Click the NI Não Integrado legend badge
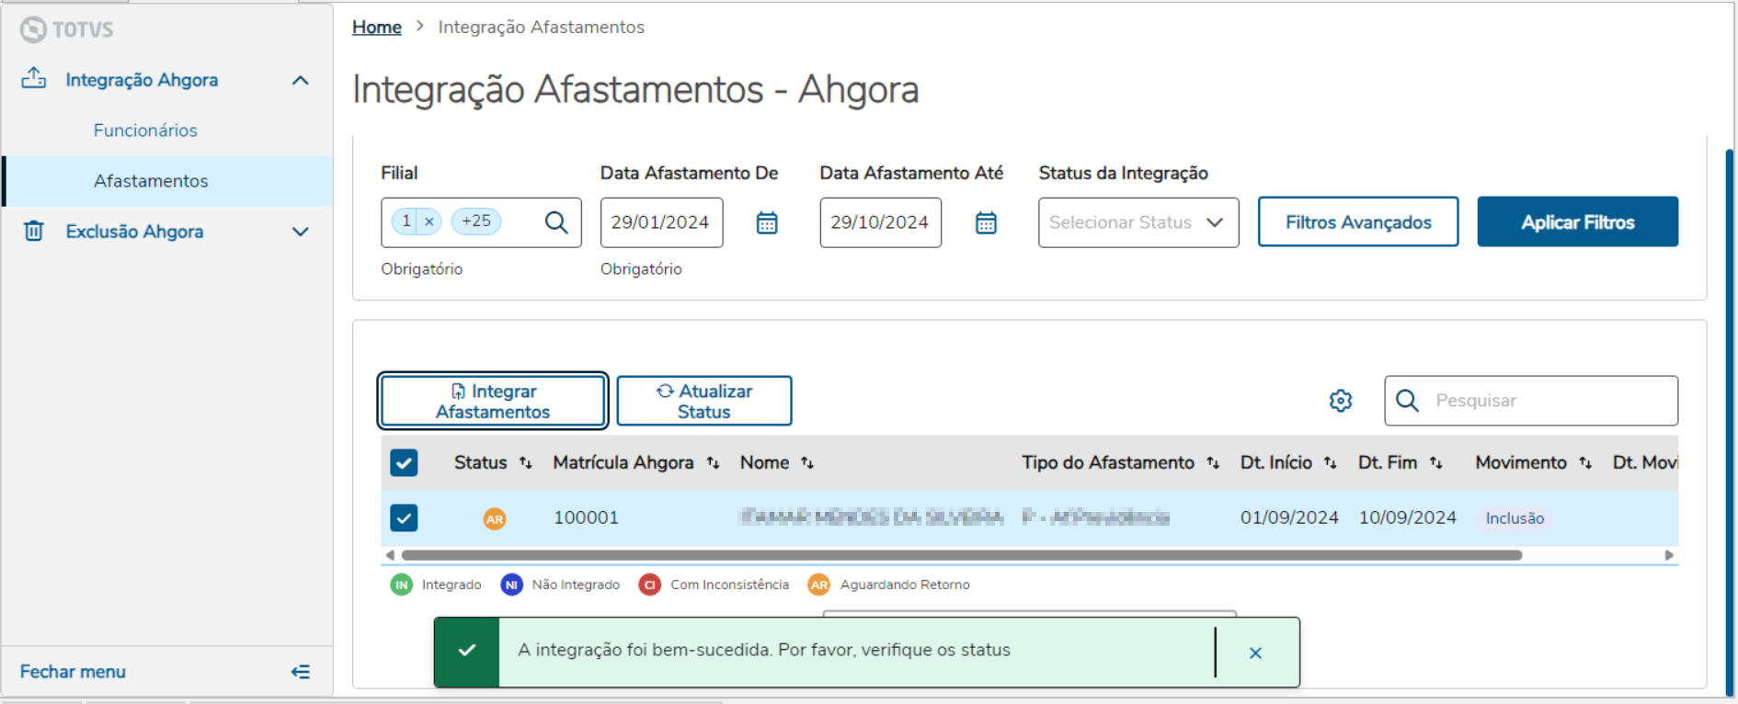The image size is (1738, 704). tap(511, 585)
